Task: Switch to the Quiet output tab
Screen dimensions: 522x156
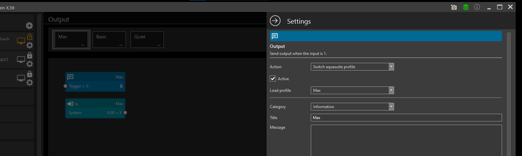Action: pyautogui.click(x=147, y=40)
